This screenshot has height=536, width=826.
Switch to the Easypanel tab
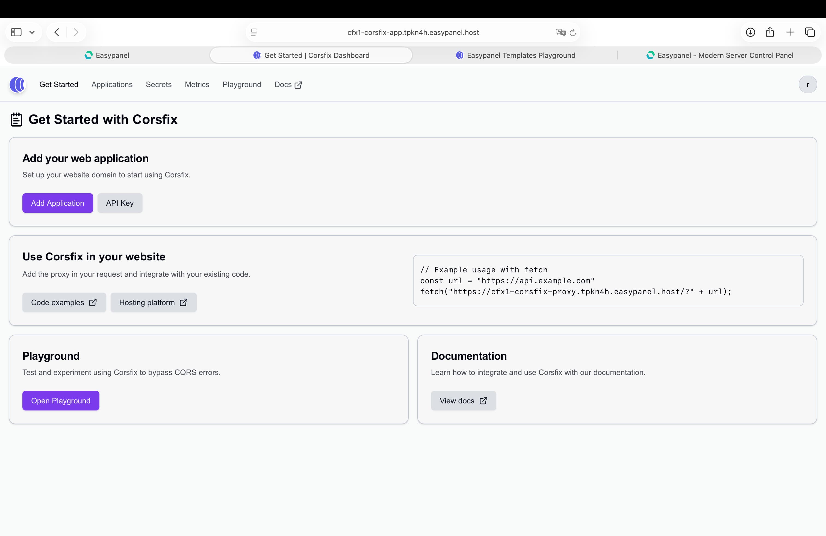tap(107, 55)
